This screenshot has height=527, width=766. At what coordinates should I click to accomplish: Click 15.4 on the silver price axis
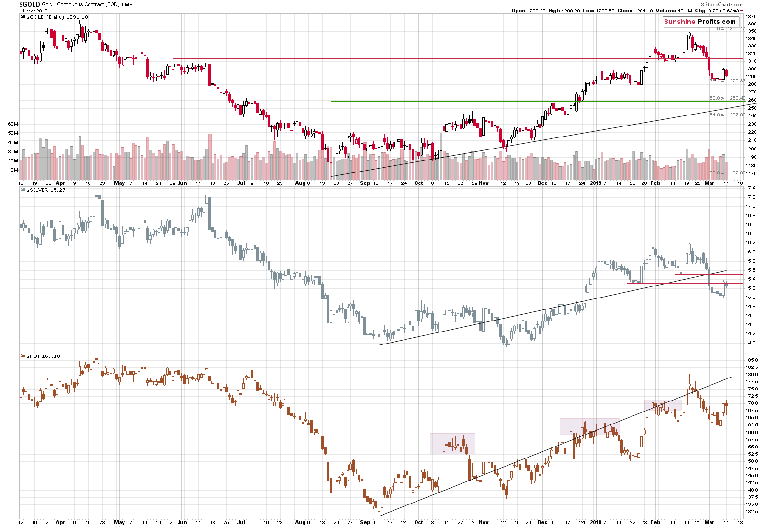pos(751,279)
